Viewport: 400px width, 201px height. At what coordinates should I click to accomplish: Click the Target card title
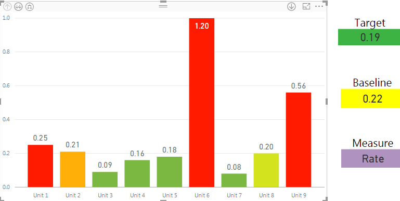click(x=370, y=23)
